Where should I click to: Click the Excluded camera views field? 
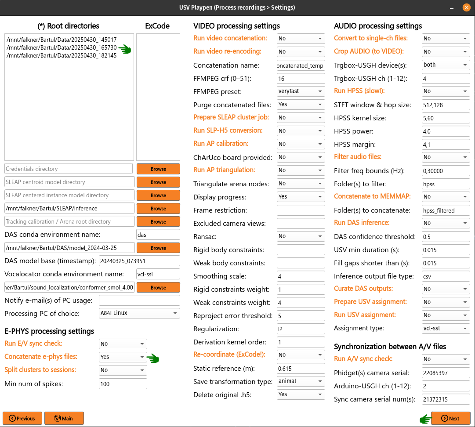point(301,224)
